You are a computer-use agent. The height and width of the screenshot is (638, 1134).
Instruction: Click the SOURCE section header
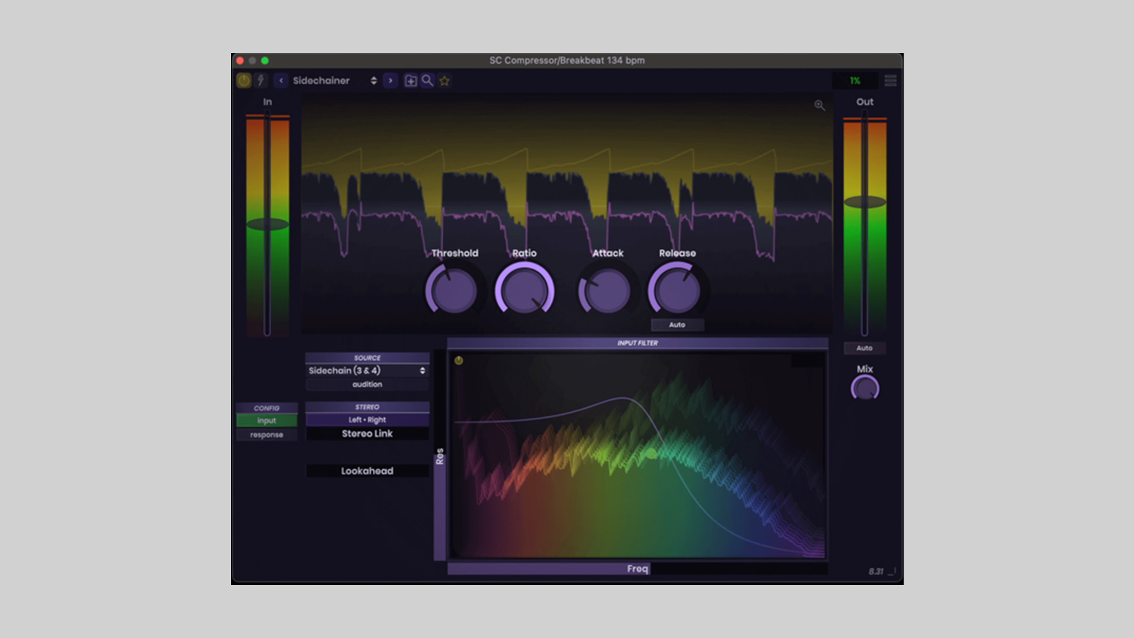[367, 358]
